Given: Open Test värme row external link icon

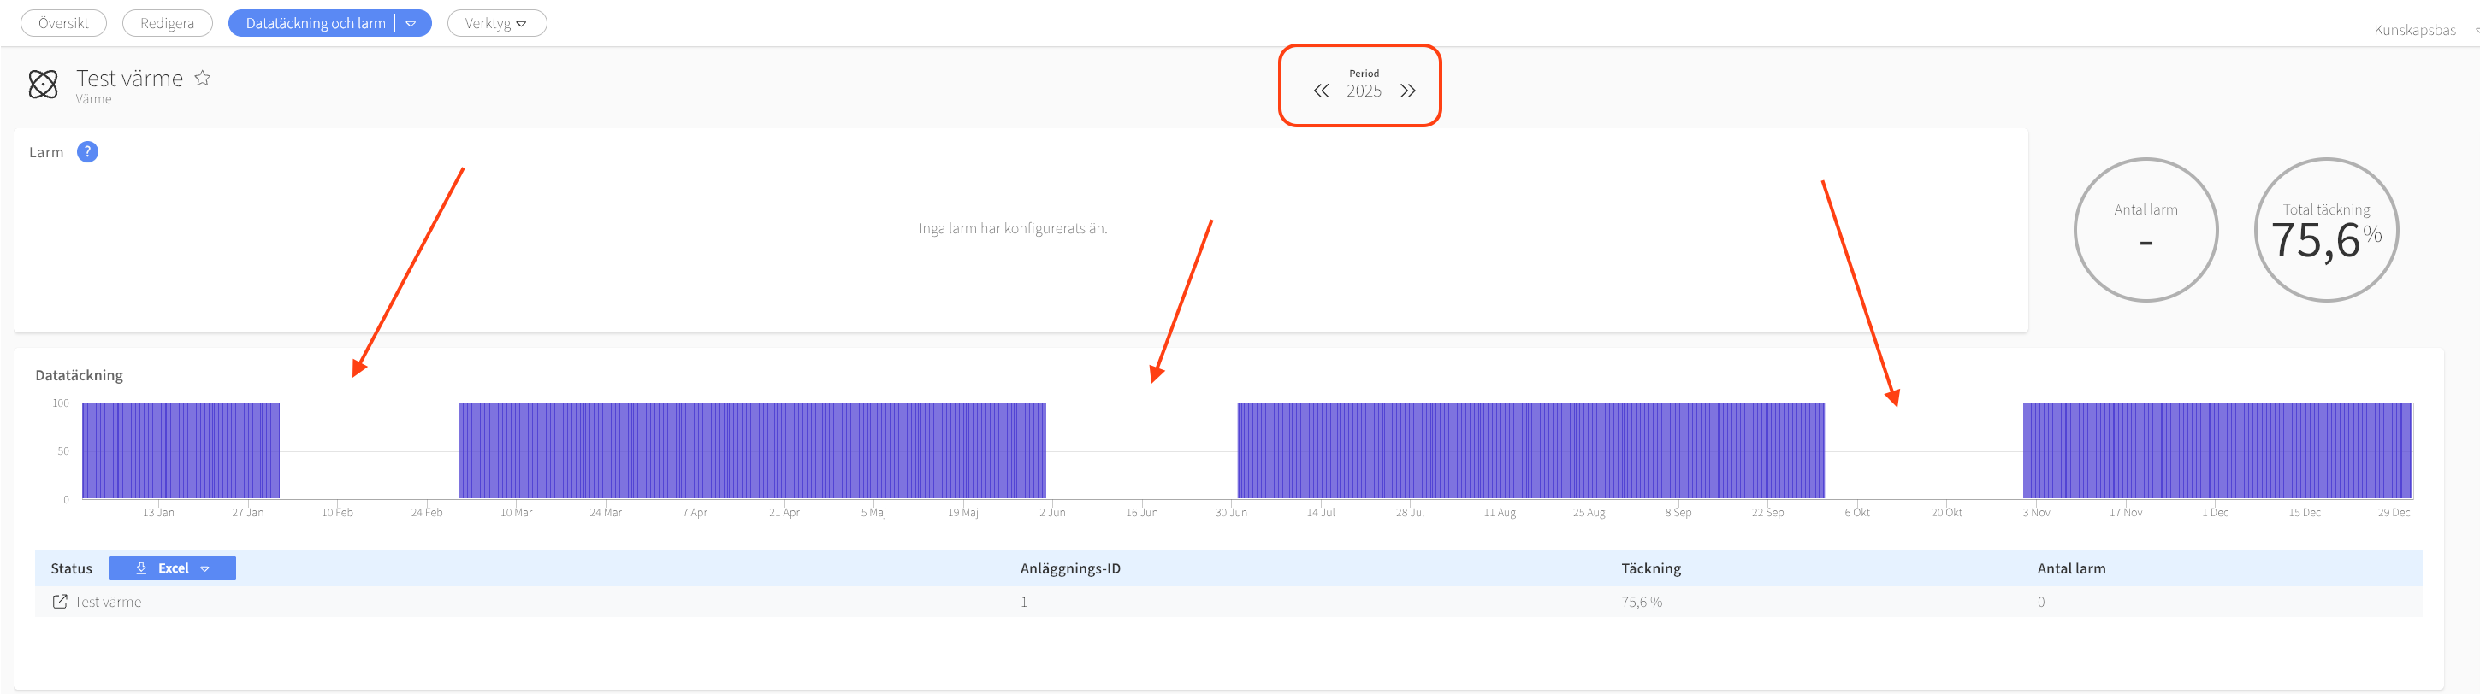Looking at the screenshot, I should pos(60,602).
